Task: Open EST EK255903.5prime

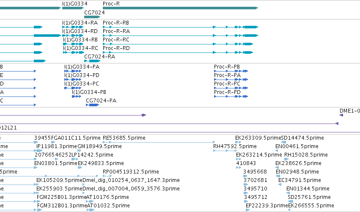Action: (59, 189)
